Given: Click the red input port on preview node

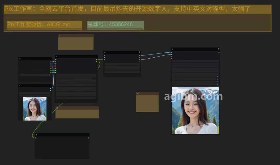Looking at the screenshot, I should pos(172,59).
